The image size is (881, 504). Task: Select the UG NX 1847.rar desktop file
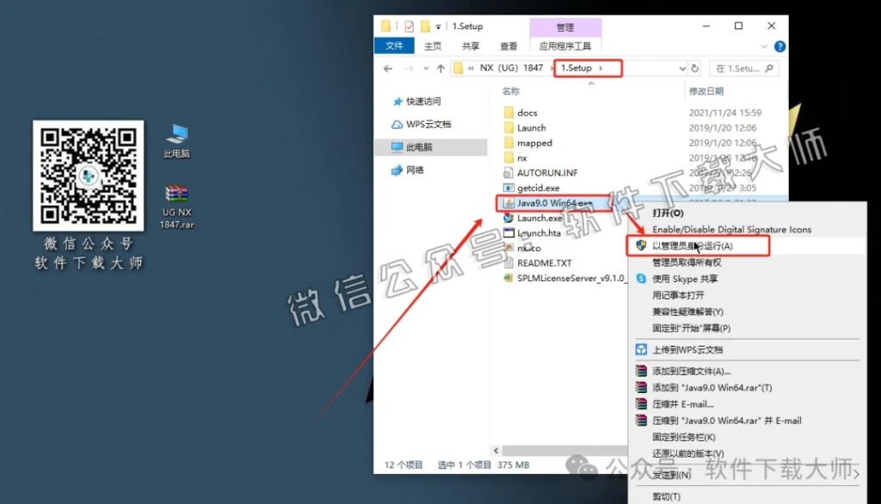[x=176, y=206]
